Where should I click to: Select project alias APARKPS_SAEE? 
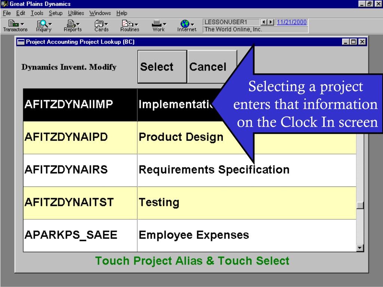(x=80, y=235)
